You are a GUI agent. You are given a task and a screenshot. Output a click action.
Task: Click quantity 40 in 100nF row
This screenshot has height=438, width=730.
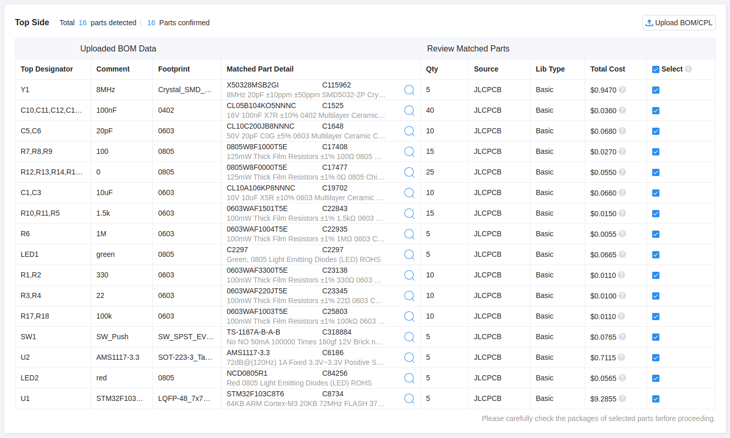coord(430,110)
